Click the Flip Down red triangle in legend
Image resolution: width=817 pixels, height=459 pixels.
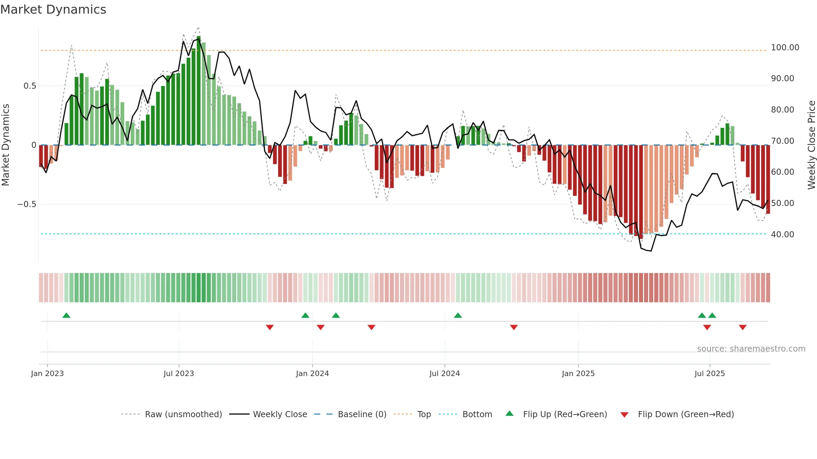coord(624,415)
